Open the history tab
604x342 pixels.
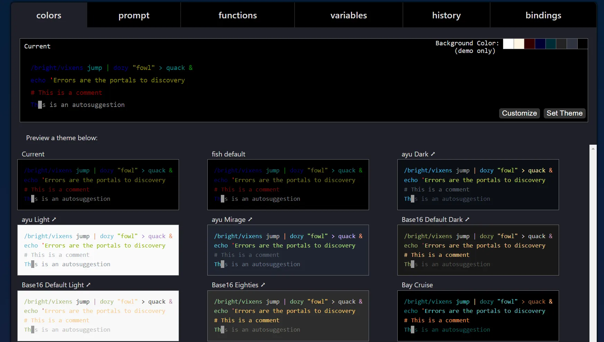click(446, 15)
